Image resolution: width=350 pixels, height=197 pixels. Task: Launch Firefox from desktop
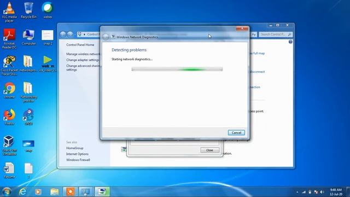coord(9,117)
